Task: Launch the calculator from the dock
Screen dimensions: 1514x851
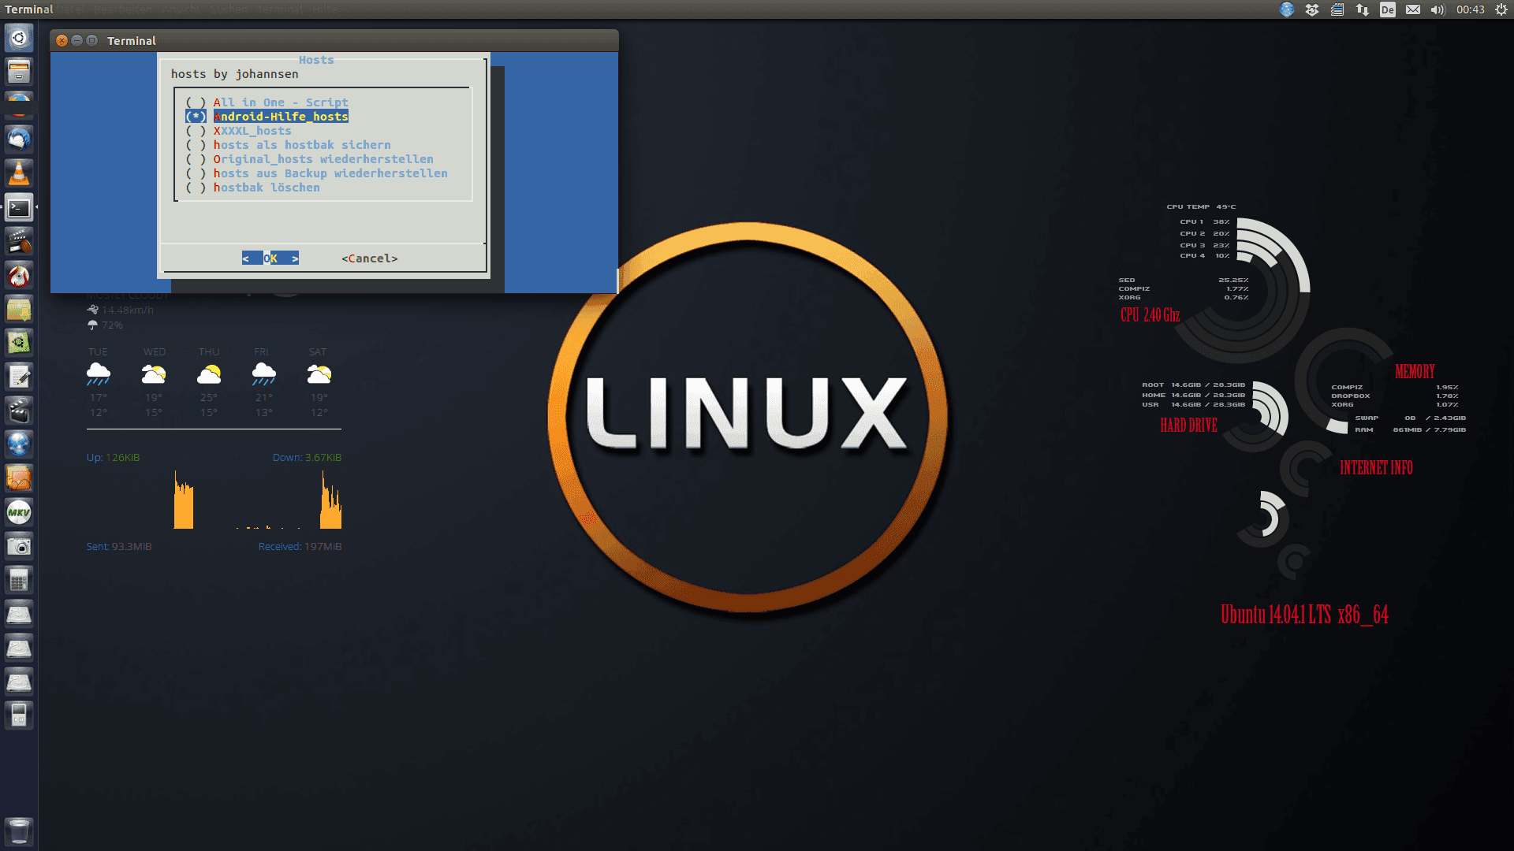Action: click(x=19, y=580)
